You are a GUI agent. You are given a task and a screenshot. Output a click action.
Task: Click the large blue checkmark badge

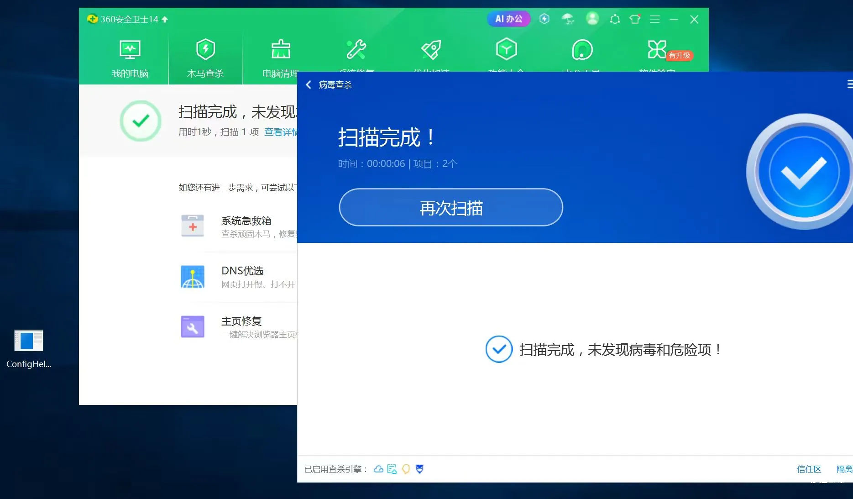pos(800,172)
